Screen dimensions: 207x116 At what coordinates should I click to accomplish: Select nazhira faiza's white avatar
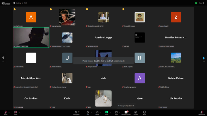click(x=31, y=58)
